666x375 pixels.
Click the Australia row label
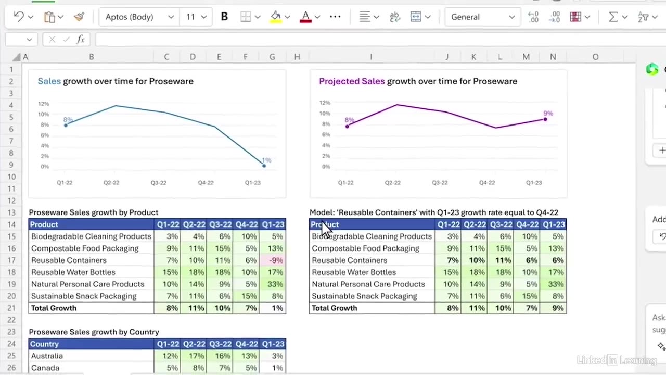coord(47,356)
